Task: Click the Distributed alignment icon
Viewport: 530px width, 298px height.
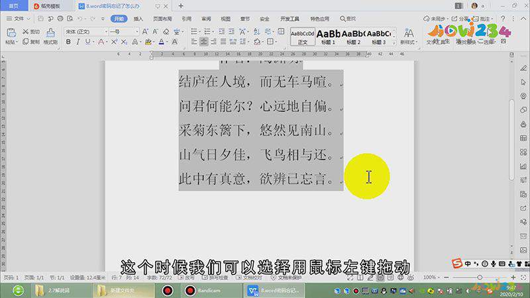Action: [x=233, y=42]
